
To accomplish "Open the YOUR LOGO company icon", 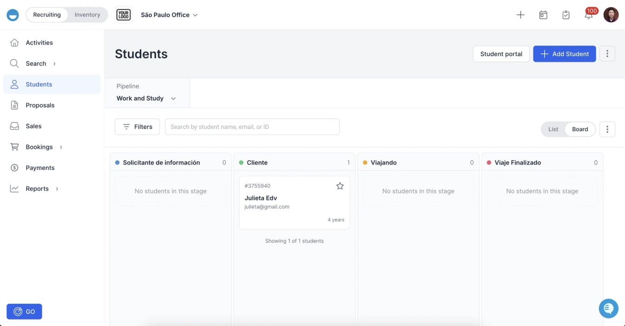I will point(123,15).
